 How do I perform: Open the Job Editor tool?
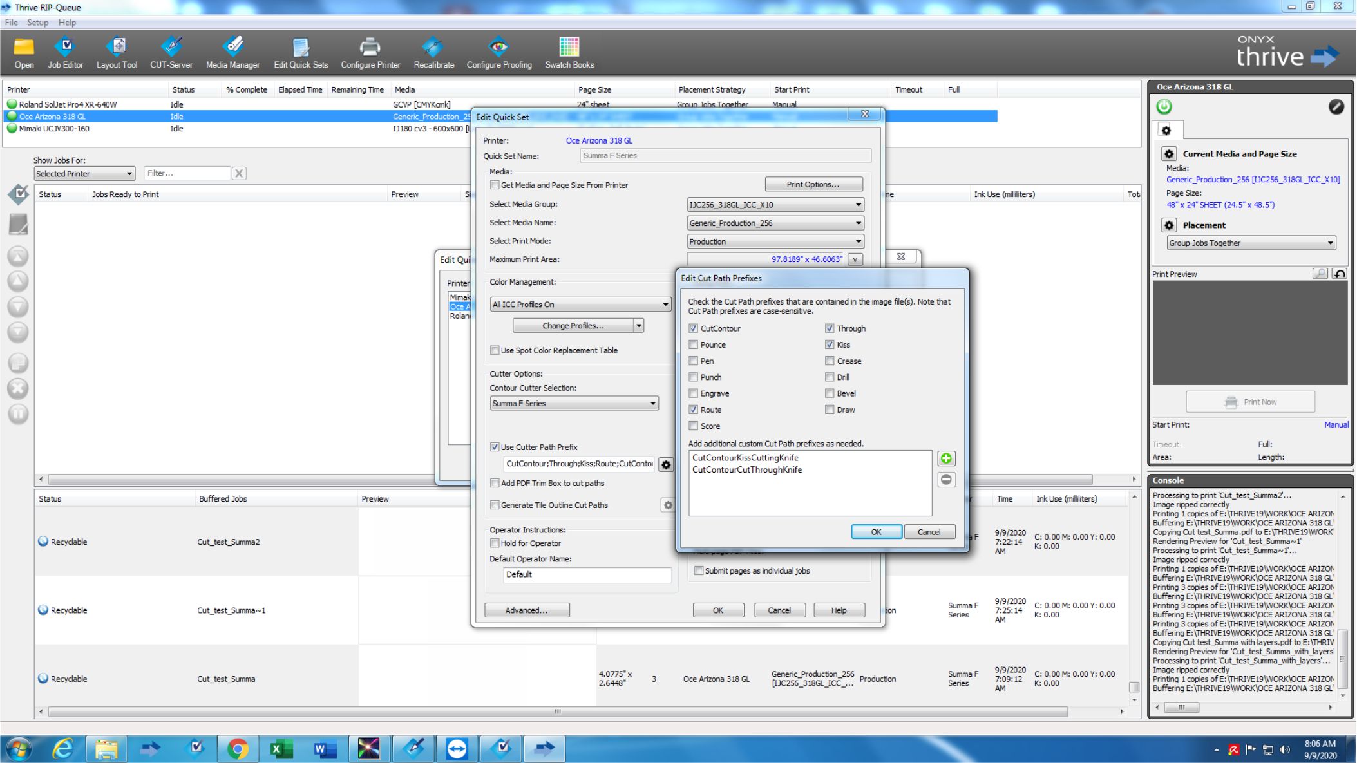[x=65, y=53]
